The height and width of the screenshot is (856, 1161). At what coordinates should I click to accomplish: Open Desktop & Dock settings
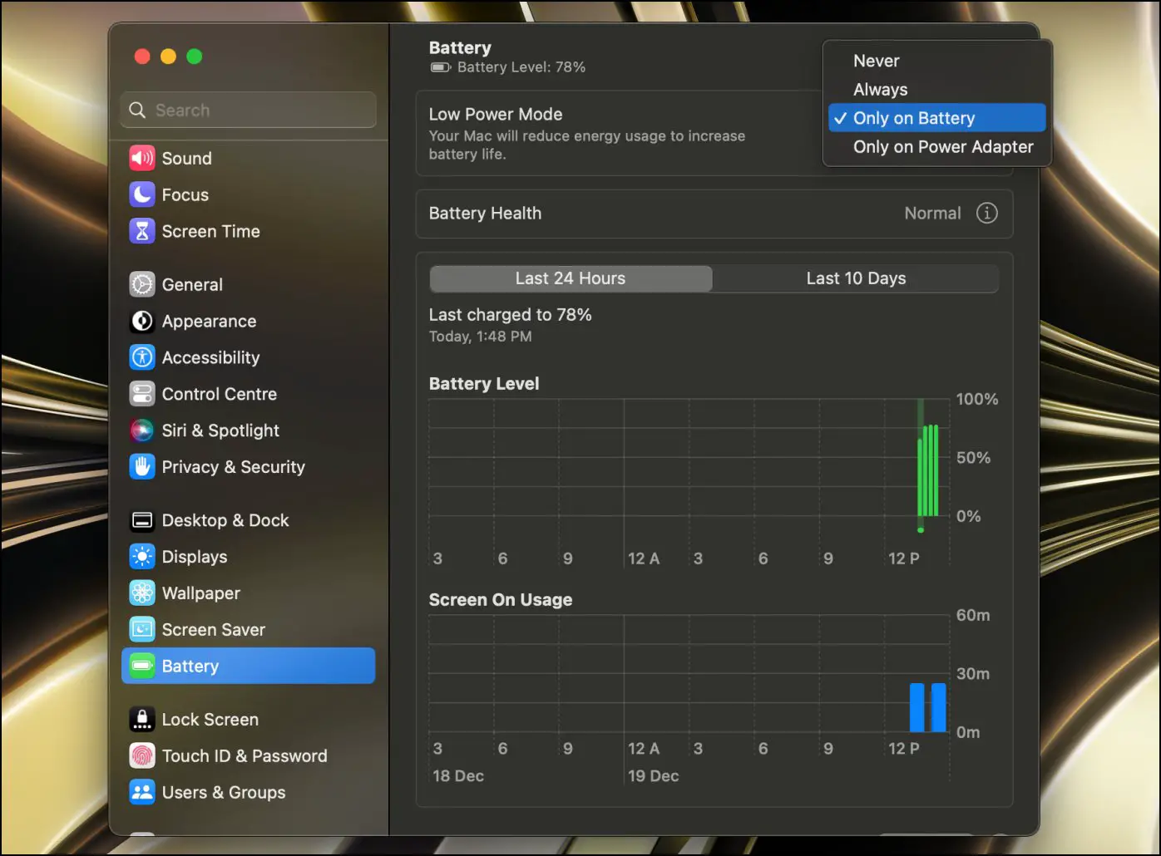[x=225, y=520]
